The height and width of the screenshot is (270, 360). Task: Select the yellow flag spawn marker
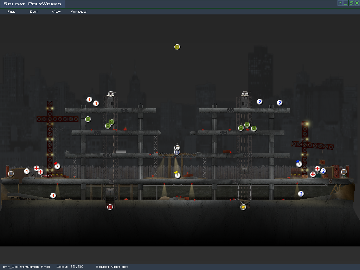click(177, 175)
